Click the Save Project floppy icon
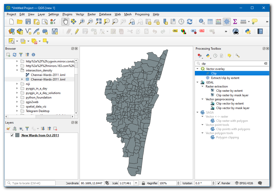Viewport: 274px width, 191px height. point(28,22)
